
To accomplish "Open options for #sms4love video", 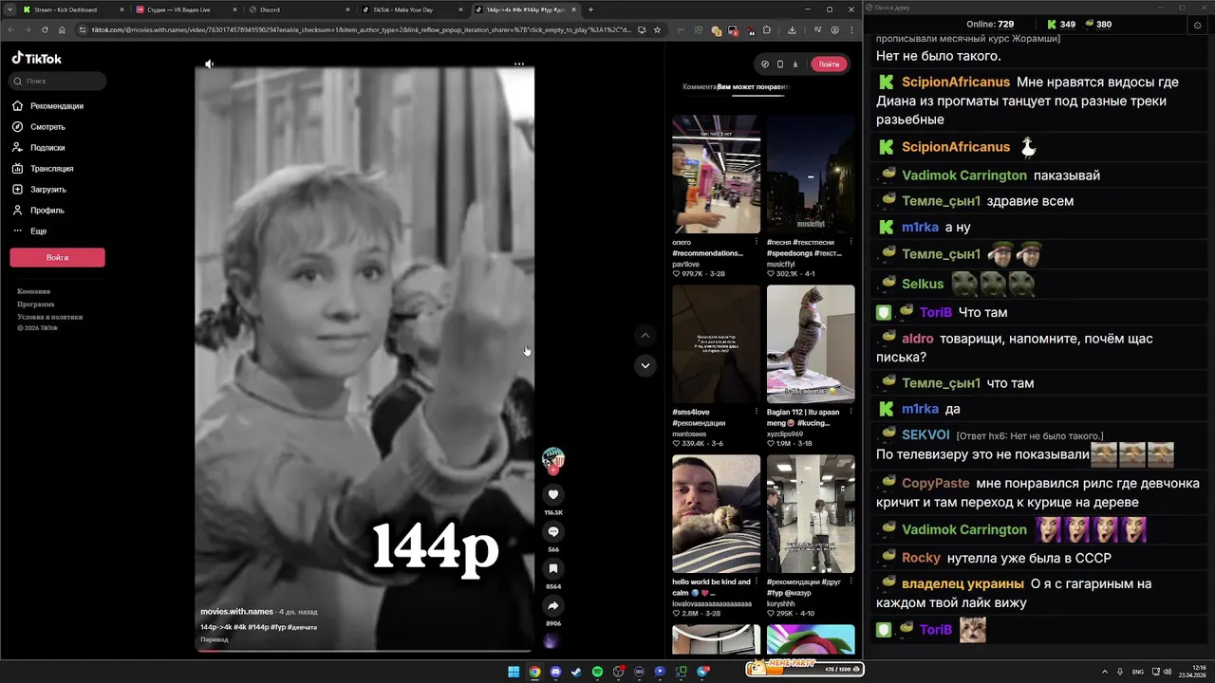I will 757,412.
